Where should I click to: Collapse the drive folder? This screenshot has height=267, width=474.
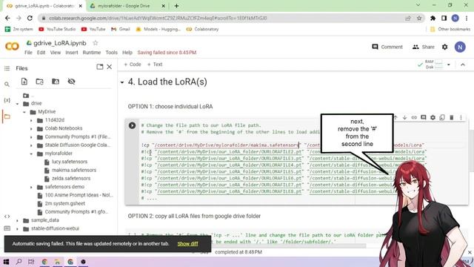tap(18, 104)
